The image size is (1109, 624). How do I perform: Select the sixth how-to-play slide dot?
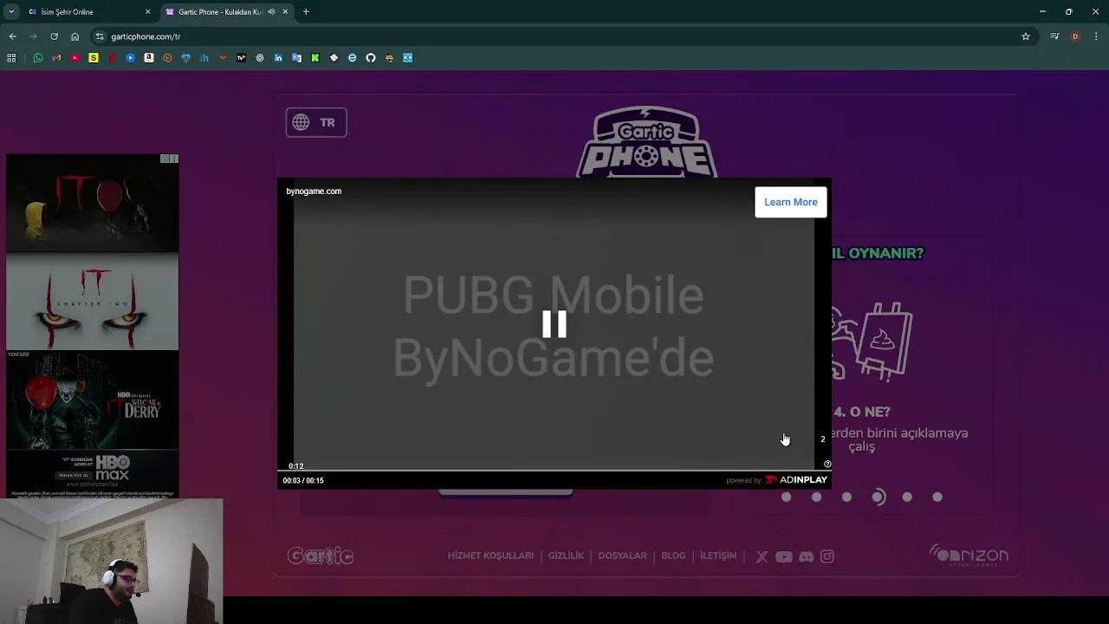937,497
